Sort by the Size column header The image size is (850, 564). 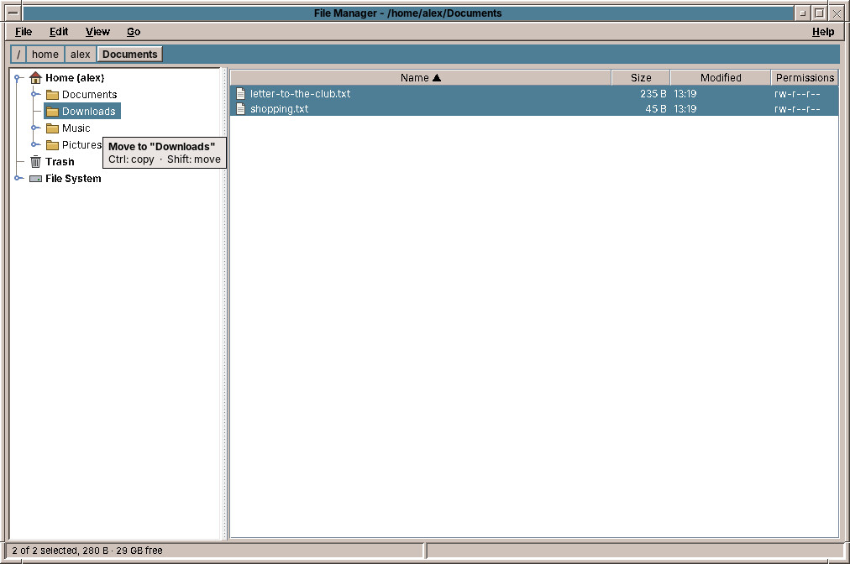coord(641,77)
